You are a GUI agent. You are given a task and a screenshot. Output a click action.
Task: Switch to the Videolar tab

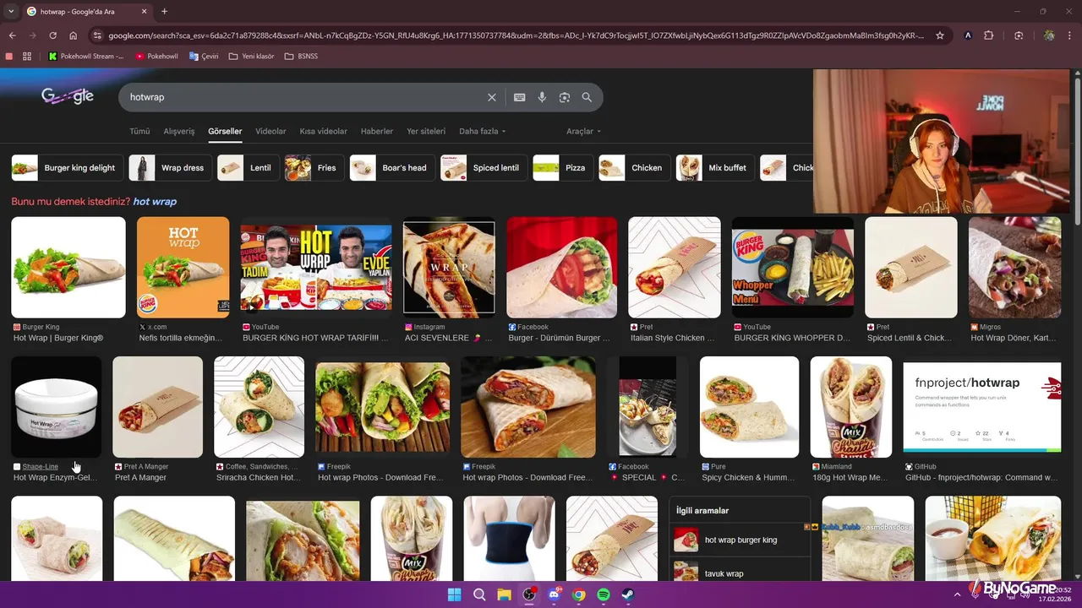270,132
